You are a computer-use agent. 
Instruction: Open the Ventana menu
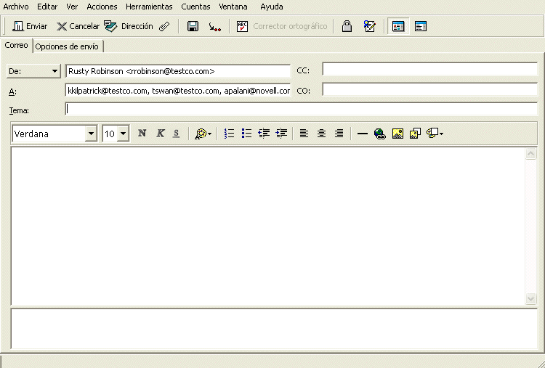coord(233,7)
